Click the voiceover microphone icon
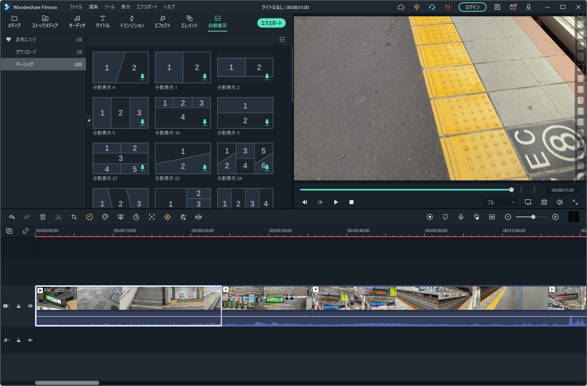 click(461, 217)
